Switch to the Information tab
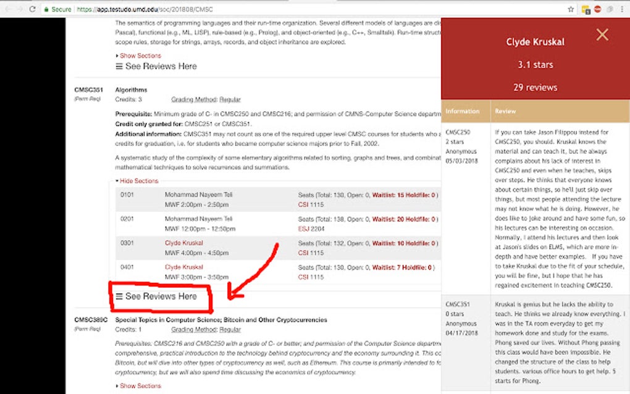The image size is (630, 394). [x=464, y=111]
